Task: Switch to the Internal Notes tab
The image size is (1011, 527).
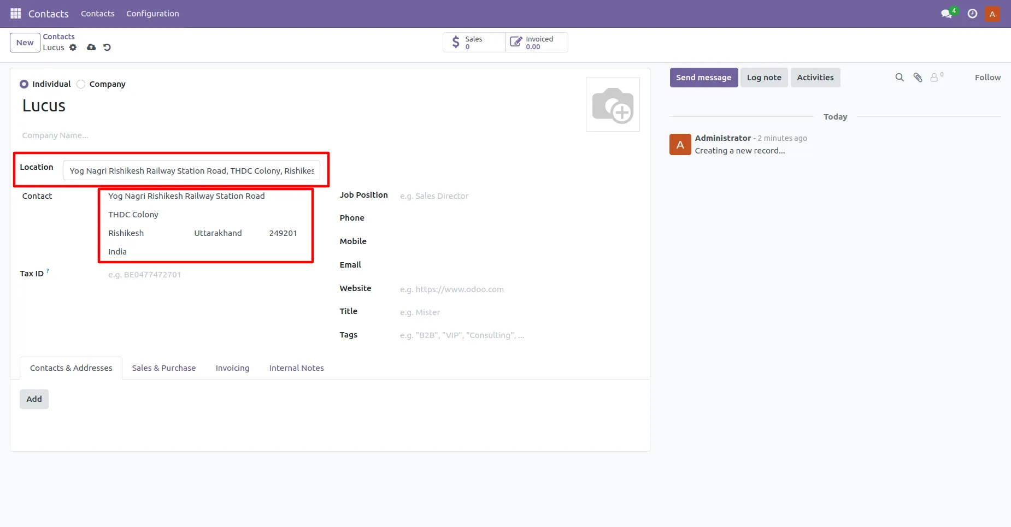Action: 297,368
